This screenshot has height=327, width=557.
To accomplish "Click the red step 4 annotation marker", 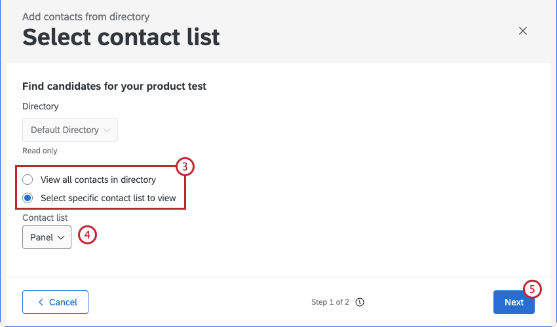I will point(88,235).
